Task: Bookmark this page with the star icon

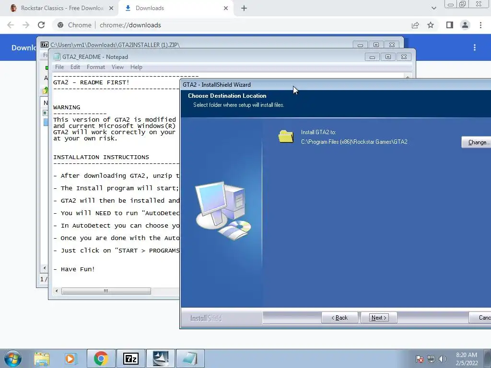Action: pyautogui.click(x=431, y=25)
